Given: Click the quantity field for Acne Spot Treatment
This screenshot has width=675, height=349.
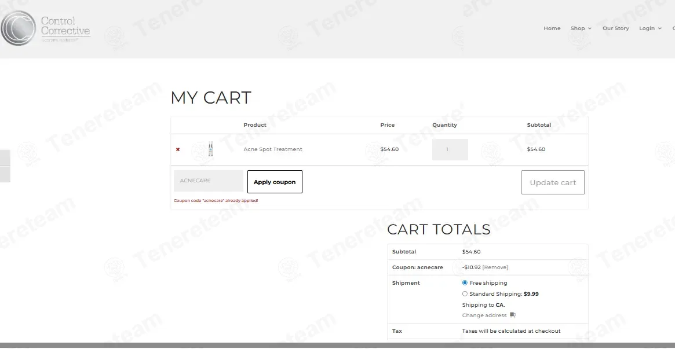Looking at the screenshot, I should click(x=450, y=149).
